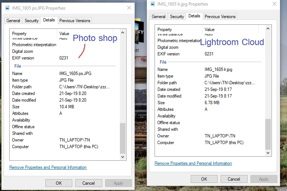Click scroll-down arrow in ps.JPG details list
287x191 pixels.
tap(122, 157)
